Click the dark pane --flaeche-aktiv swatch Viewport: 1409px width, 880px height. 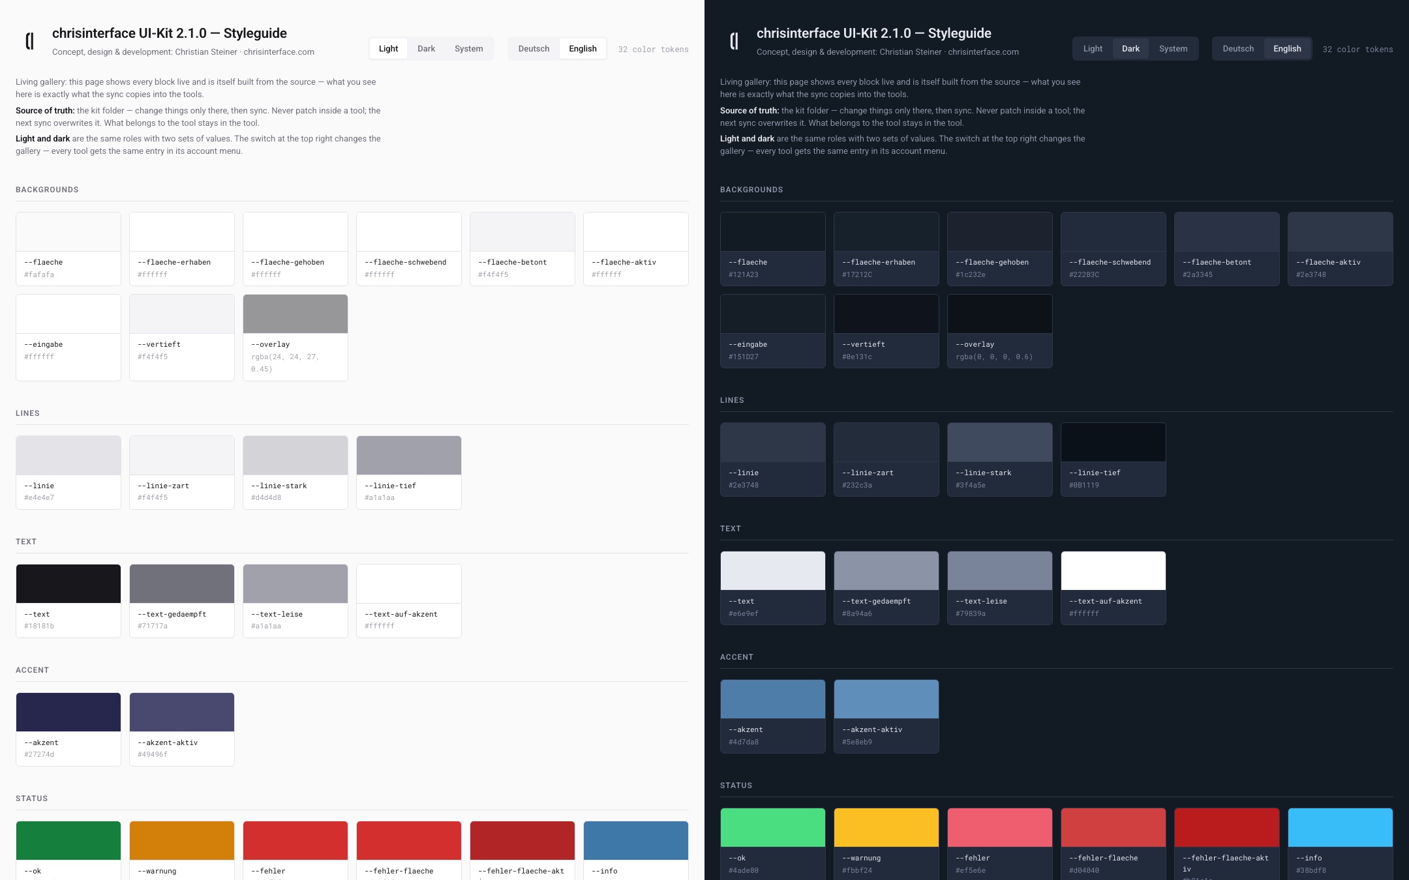point(1341,232)
